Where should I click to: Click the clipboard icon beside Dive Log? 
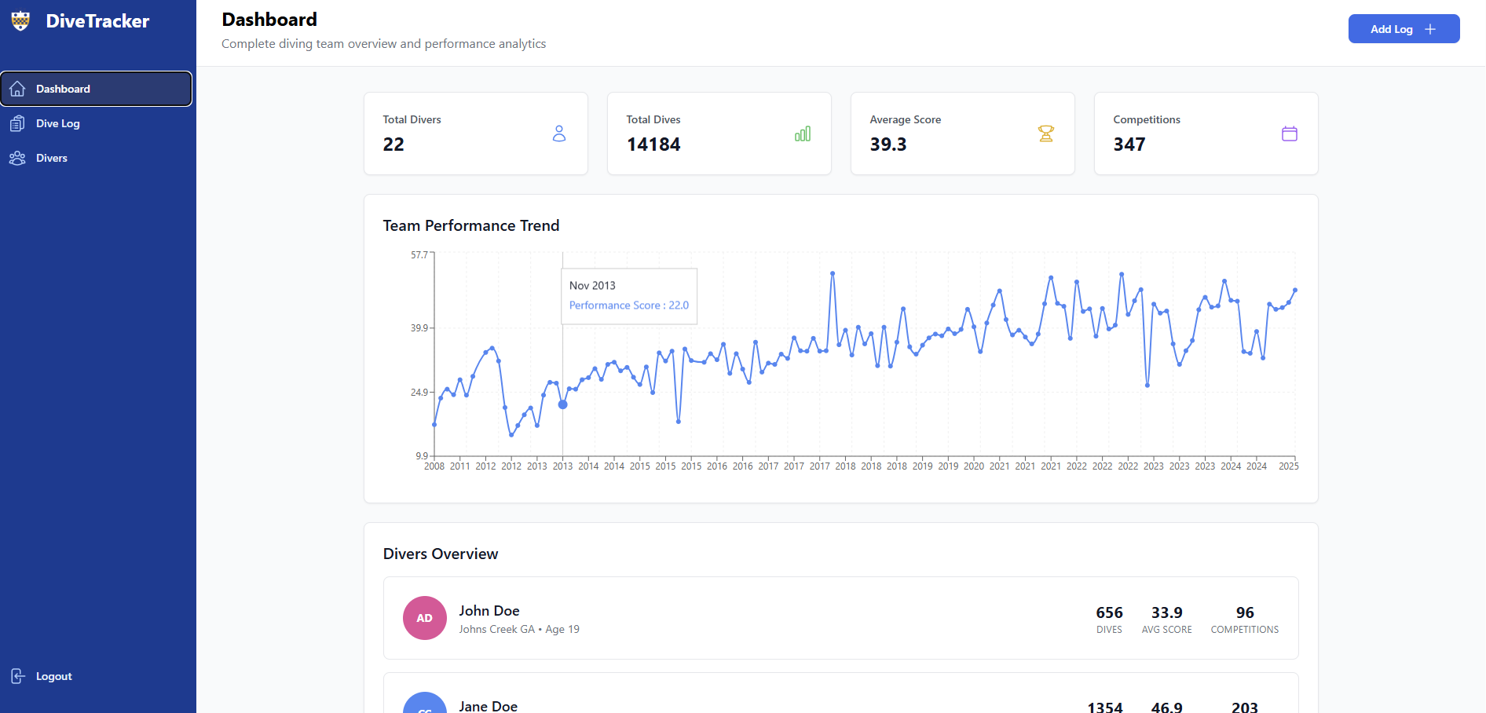pos(18,123)
